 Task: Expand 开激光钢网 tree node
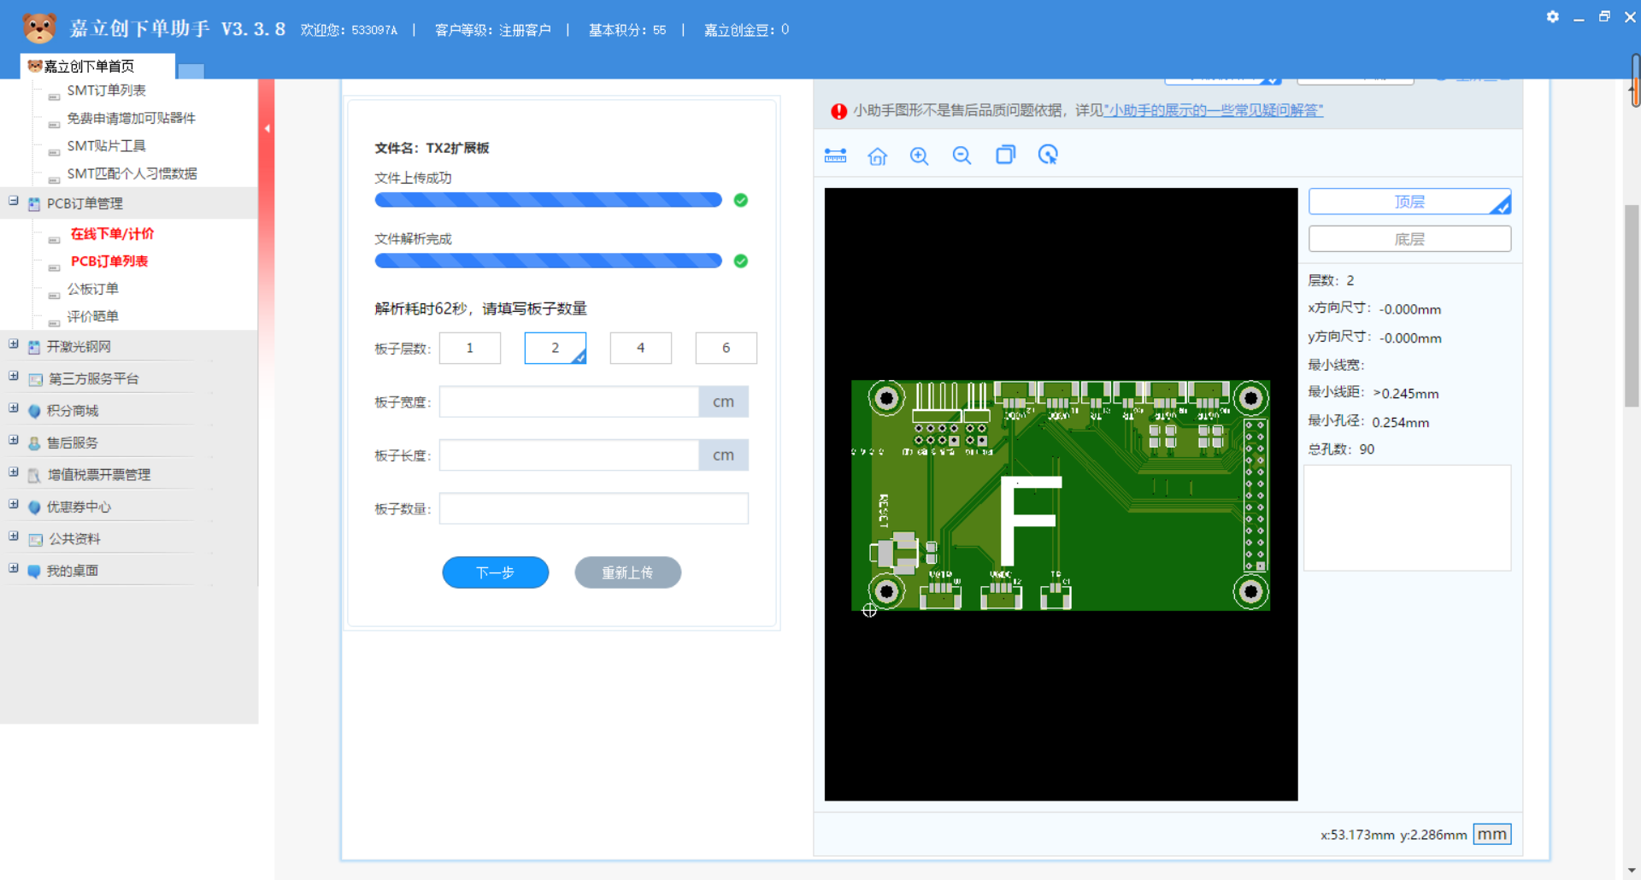(14, 343)
